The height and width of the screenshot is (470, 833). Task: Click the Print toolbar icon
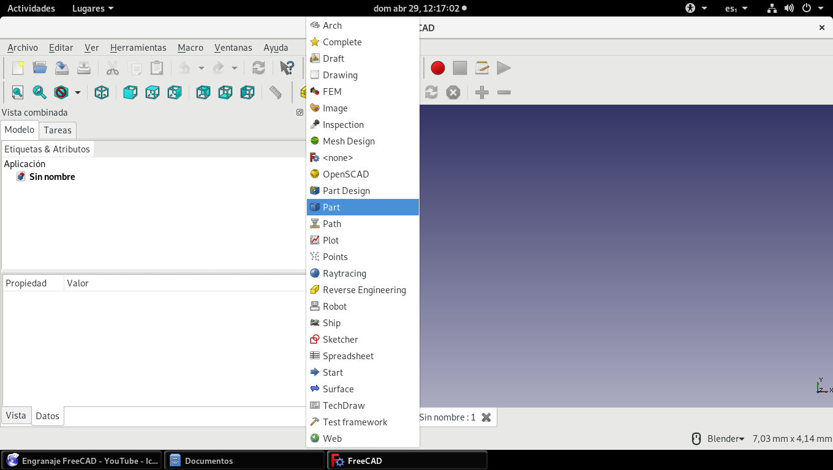coord(84,68)
